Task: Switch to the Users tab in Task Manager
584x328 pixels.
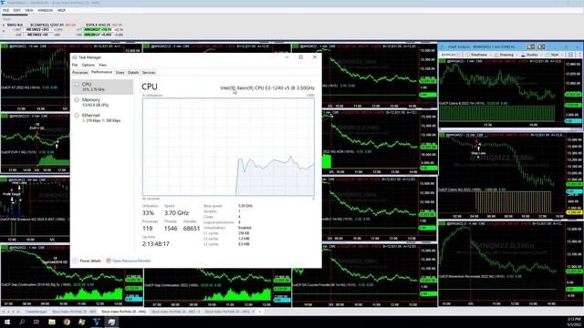Action: (120, 73)
